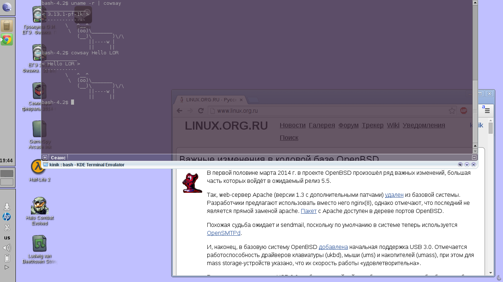Click the Konsole scrollbar down arrow

[475, 151]
